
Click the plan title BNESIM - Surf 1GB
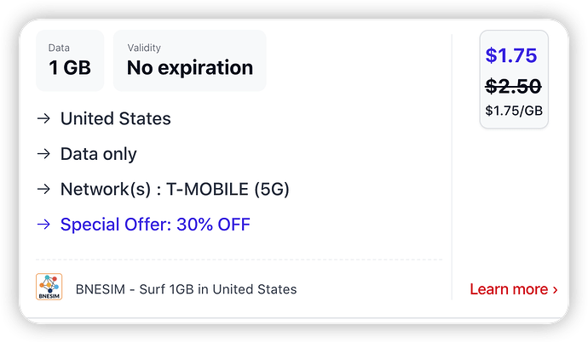coord(186,289)
